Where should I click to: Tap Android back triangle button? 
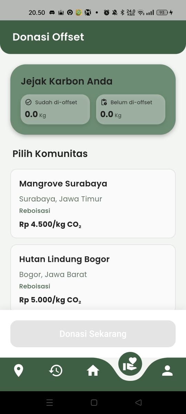click(x=138, y=402)
